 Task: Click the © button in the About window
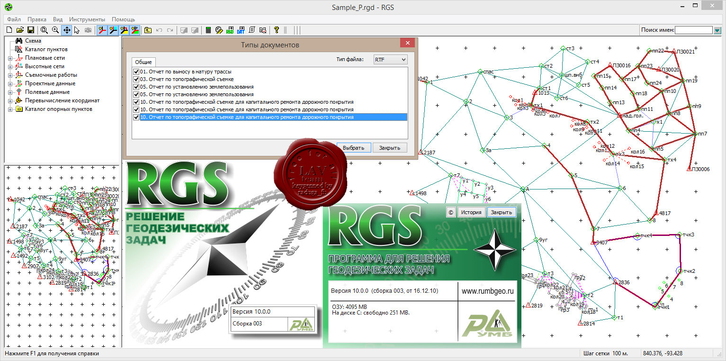(x=451, y=212)
